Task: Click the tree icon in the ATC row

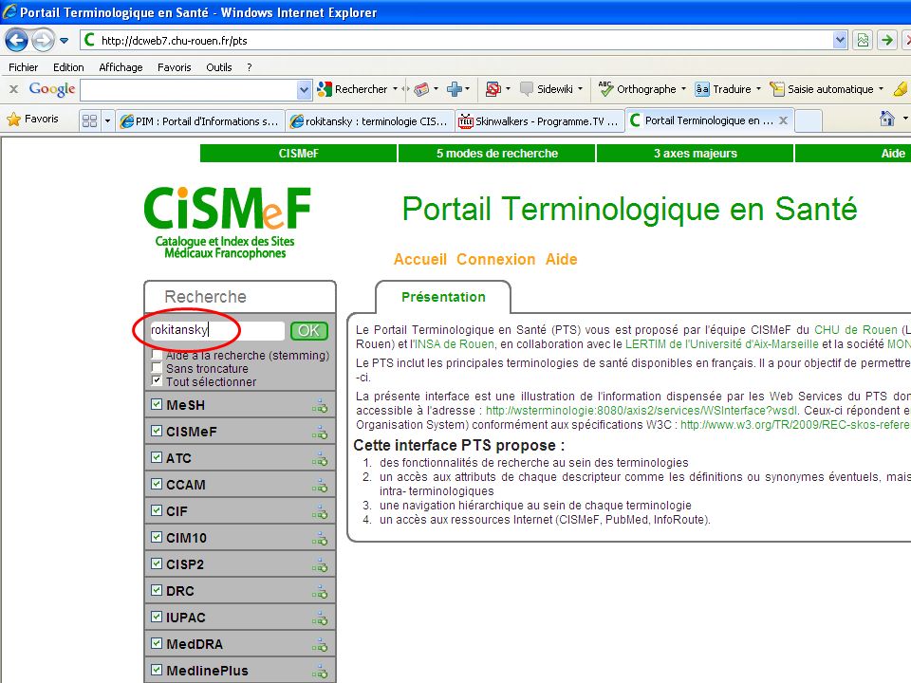Action: (320, 460)
